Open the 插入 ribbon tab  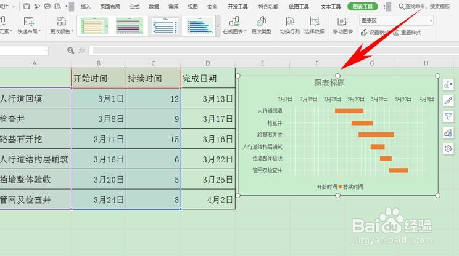point(86,6)
